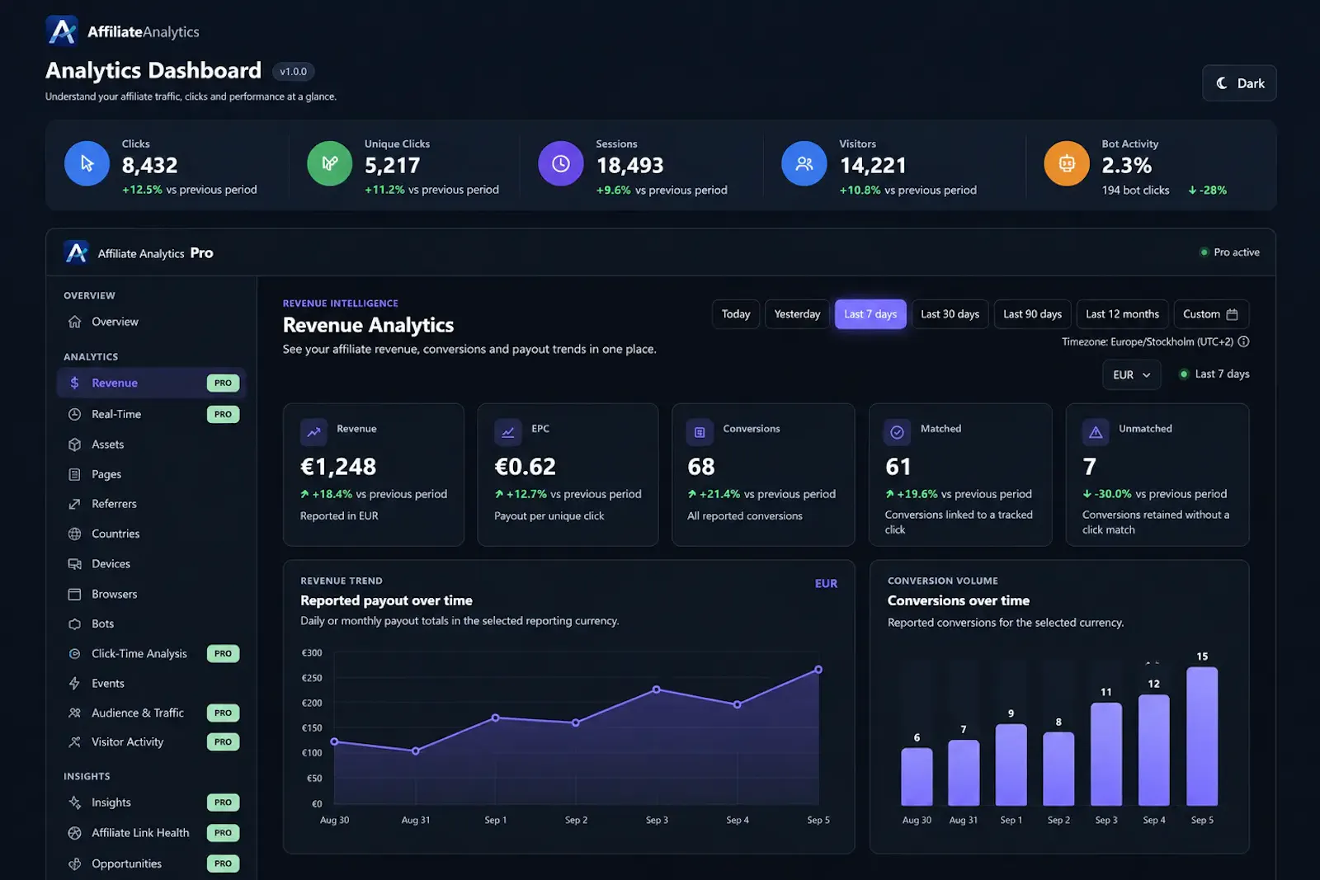Click the Aug 30 bar showing 6 conversions
1320x880 pixels.
click(x=917, y=776)
